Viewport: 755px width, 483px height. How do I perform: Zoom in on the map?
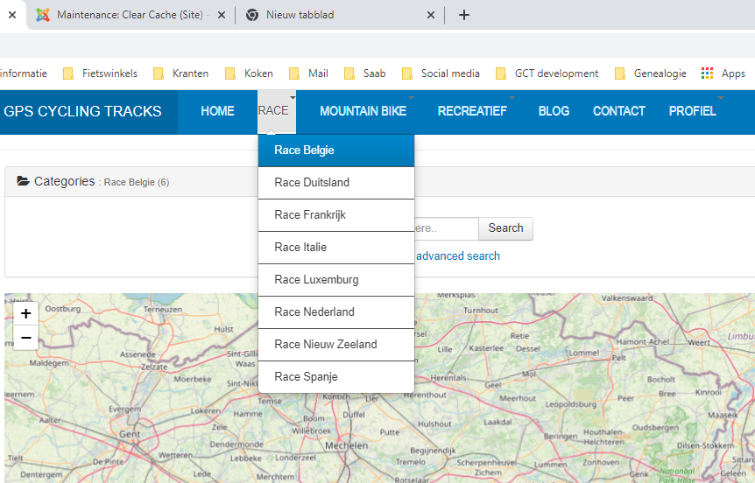25,313
